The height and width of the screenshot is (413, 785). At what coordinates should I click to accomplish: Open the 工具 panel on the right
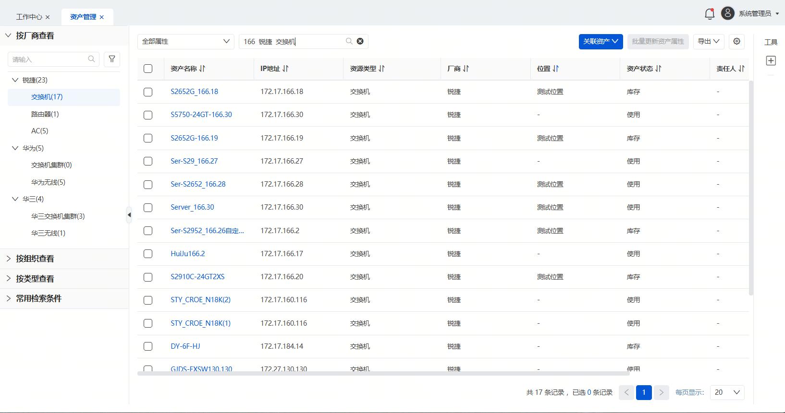click(771, 42)
